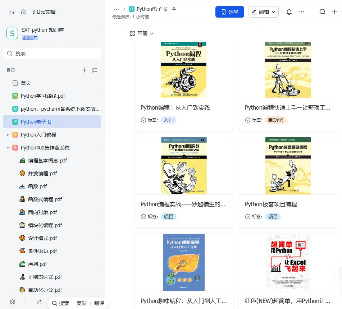Click the sidebar 搜索 input field
This screenshot has height=309, width=342.
point(52,54)
